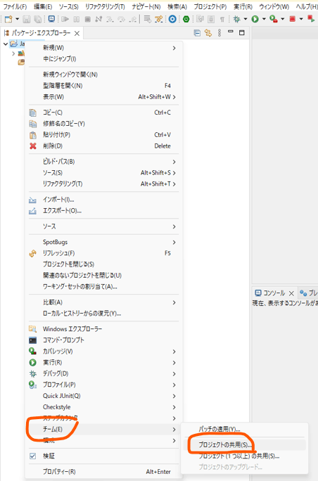Open the terminal monitor toolbar icon
This screenshot has width=318, height=481.
(51, 19)
